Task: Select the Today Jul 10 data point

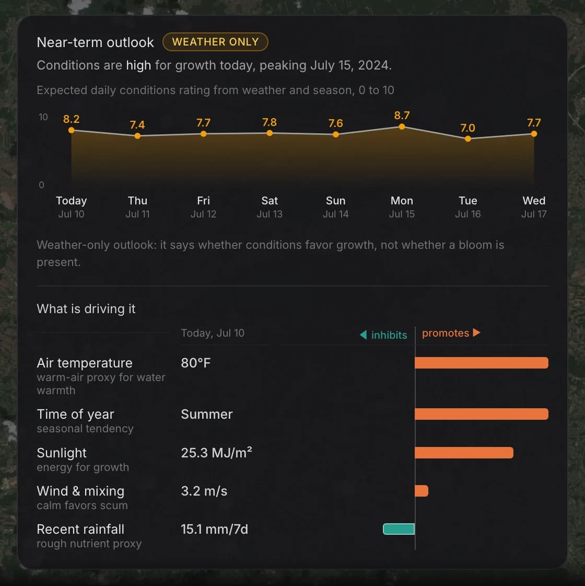Action: [72, 131]
